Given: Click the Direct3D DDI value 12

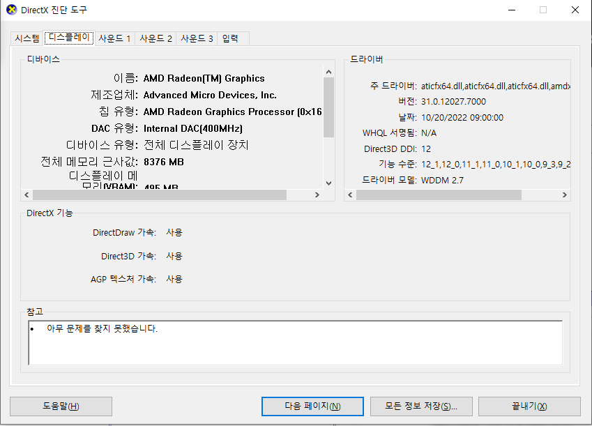Looking at the screenshot, I should point(426,149).
